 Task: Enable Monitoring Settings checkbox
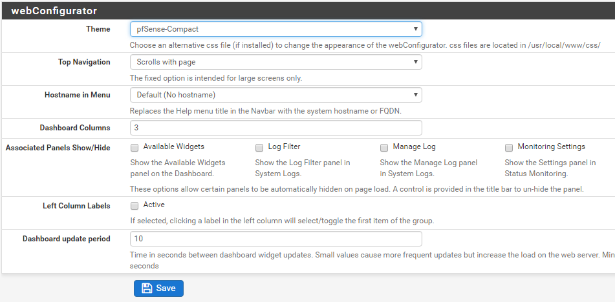[x=509, y=148]
